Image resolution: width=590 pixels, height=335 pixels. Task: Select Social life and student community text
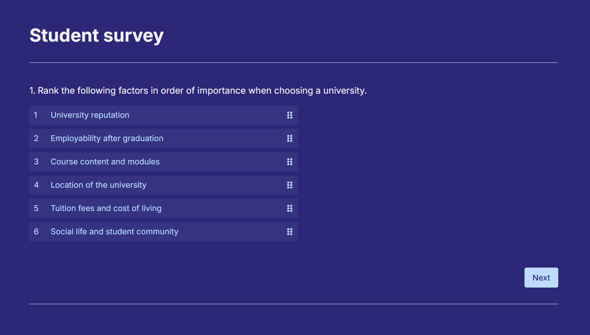[x=114, y=232]
